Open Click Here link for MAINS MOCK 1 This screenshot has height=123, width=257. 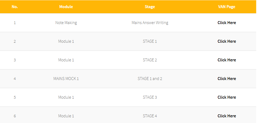point(227,79)
